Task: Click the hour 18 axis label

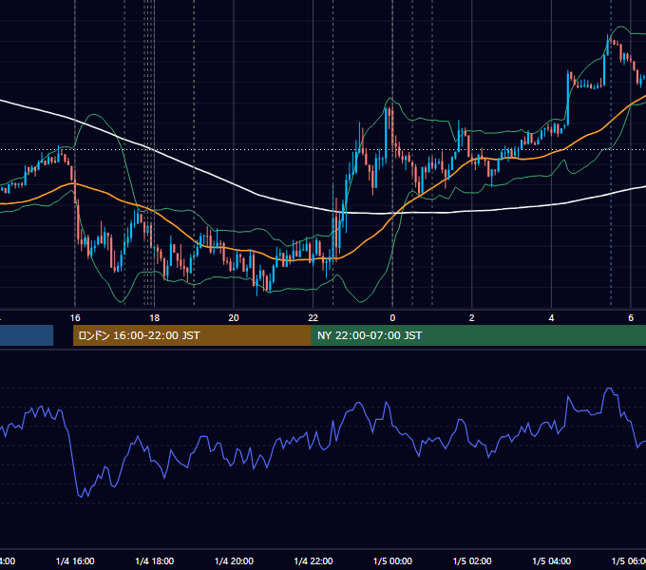Action: [x=155, y=318]
